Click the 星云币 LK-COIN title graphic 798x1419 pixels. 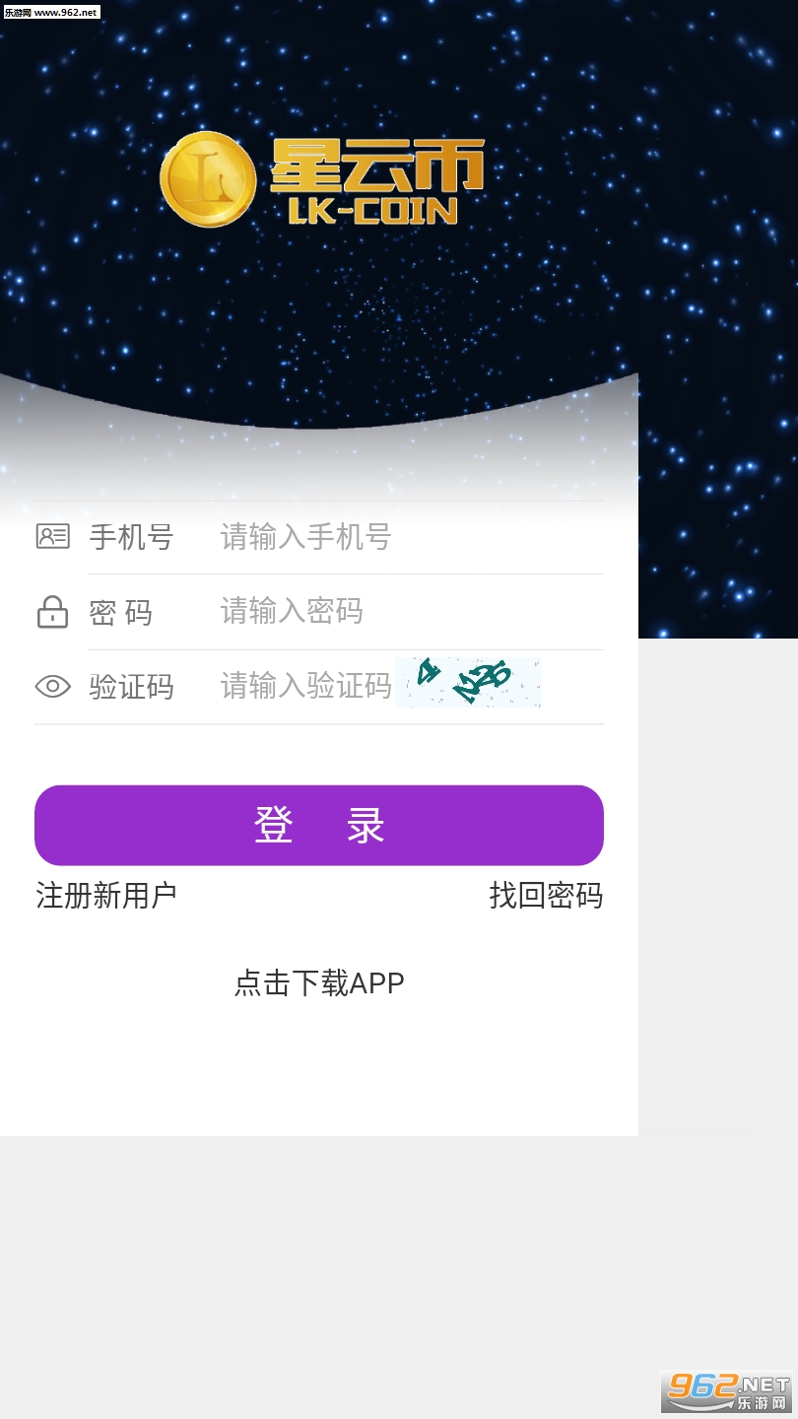click(x=377, y=181)
